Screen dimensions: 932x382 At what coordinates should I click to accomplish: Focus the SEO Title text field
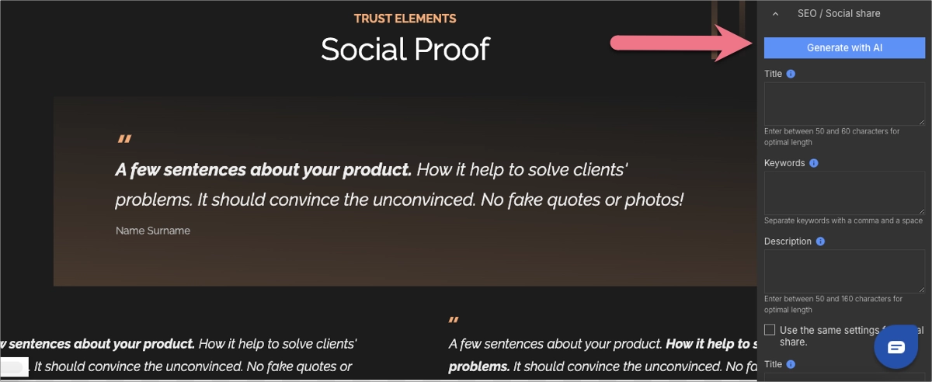tap(844, 103)
